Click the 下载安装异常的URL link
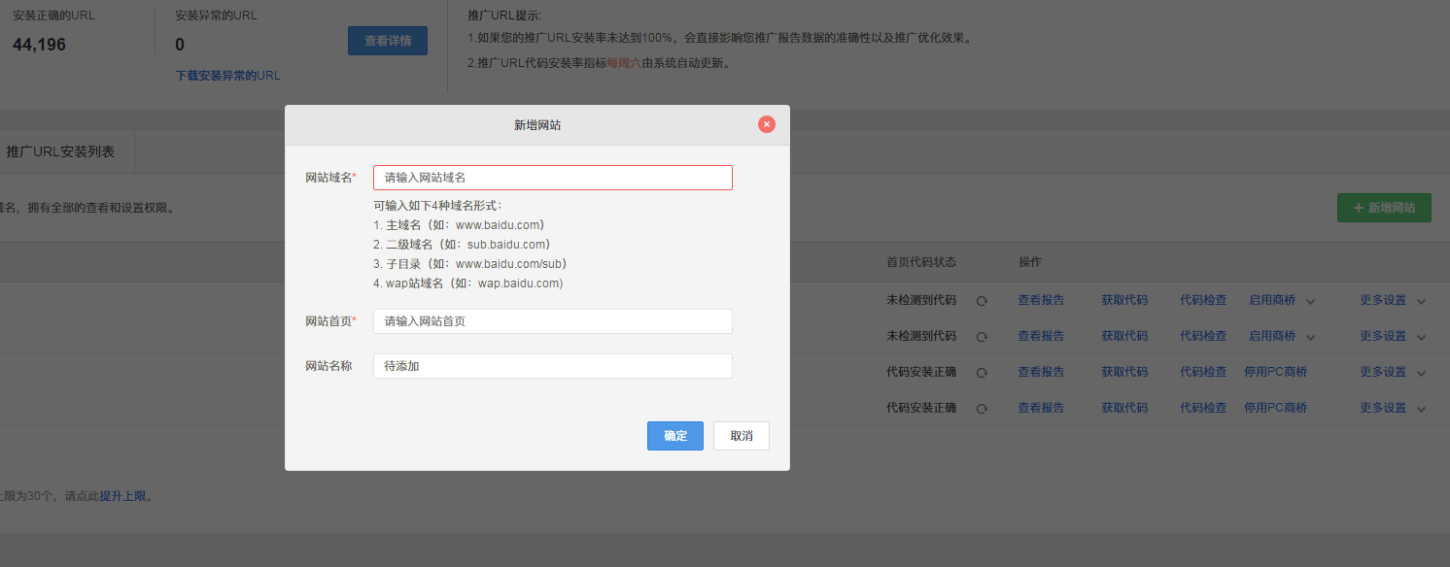This screenshot has height=567, width=1450. coord(227,76)
